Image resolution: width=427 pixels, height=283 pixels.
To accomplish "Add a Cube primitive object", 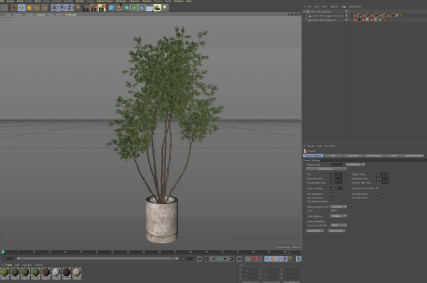I will 112,8.
